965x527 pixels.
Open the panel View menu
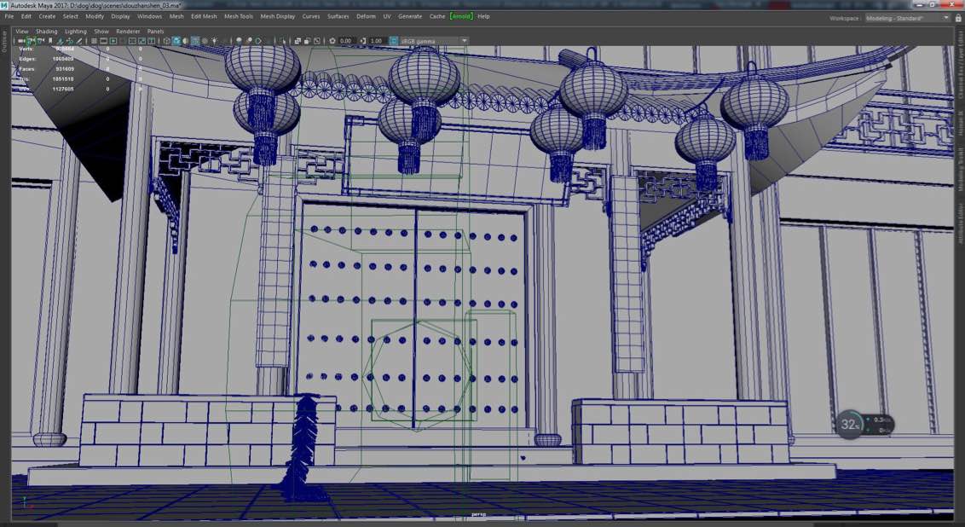[21, 32]
